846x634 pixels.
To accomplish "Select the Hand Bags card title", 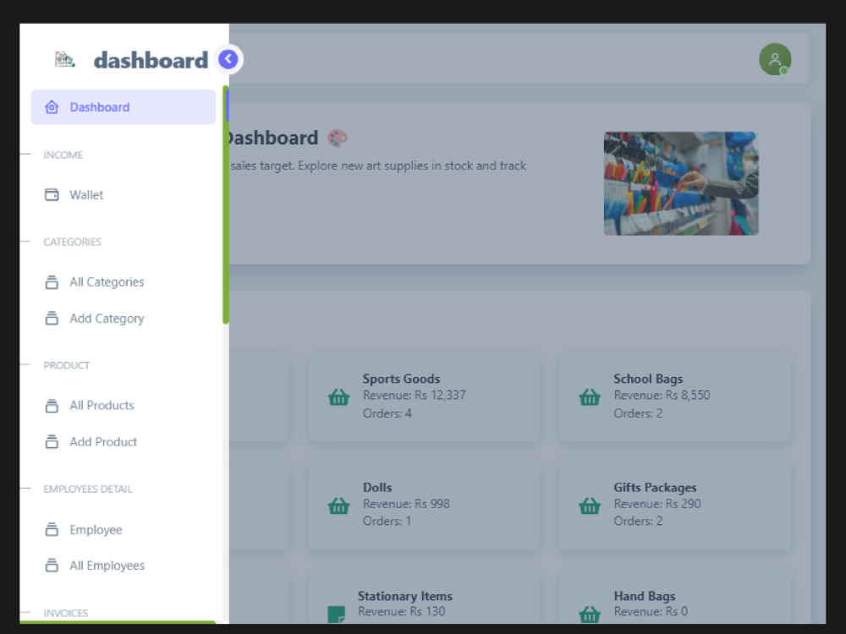I will tap(645, 596).
